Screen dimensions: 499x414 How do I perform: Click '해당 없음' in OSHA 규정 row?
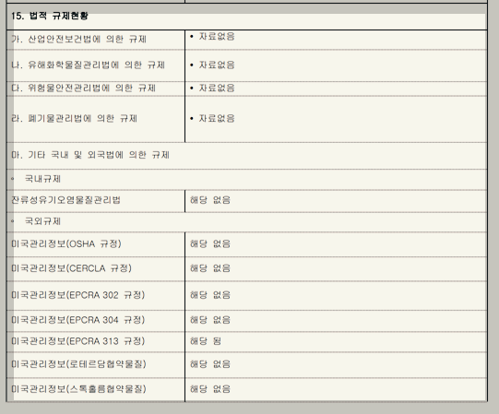(210, 243)
